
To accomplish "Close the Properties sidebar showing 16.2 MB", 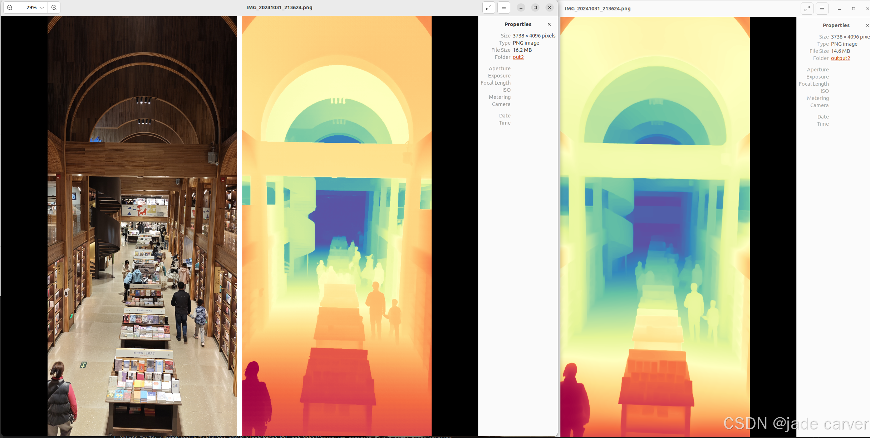I will pos(549,24).
